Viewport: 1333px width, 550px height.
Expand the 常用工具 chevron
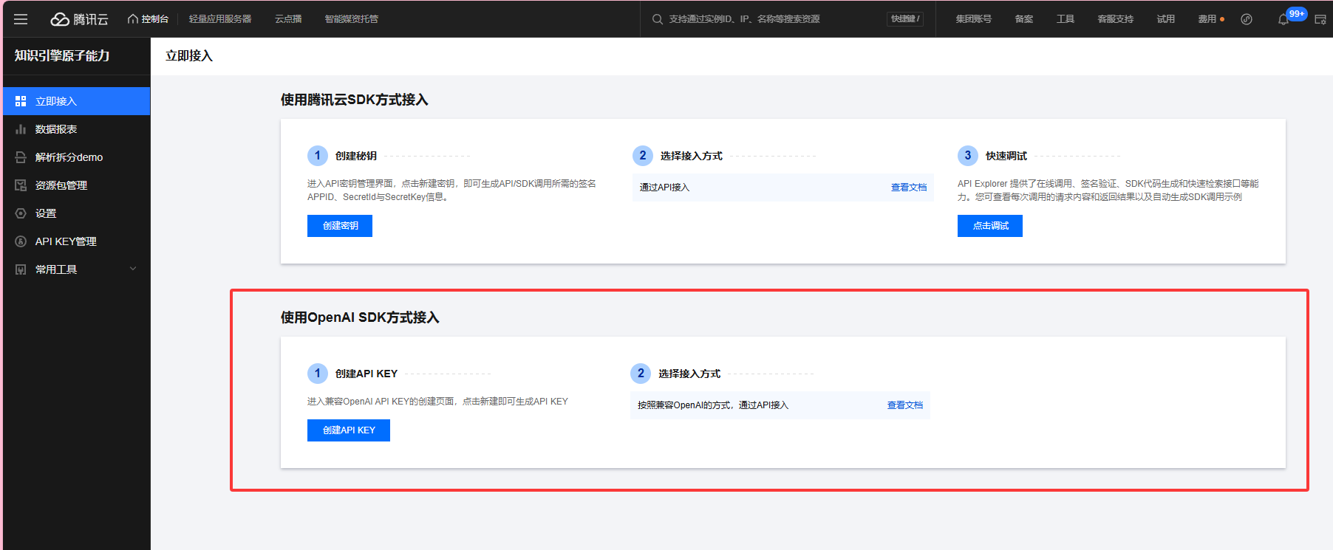coord(133,269)
